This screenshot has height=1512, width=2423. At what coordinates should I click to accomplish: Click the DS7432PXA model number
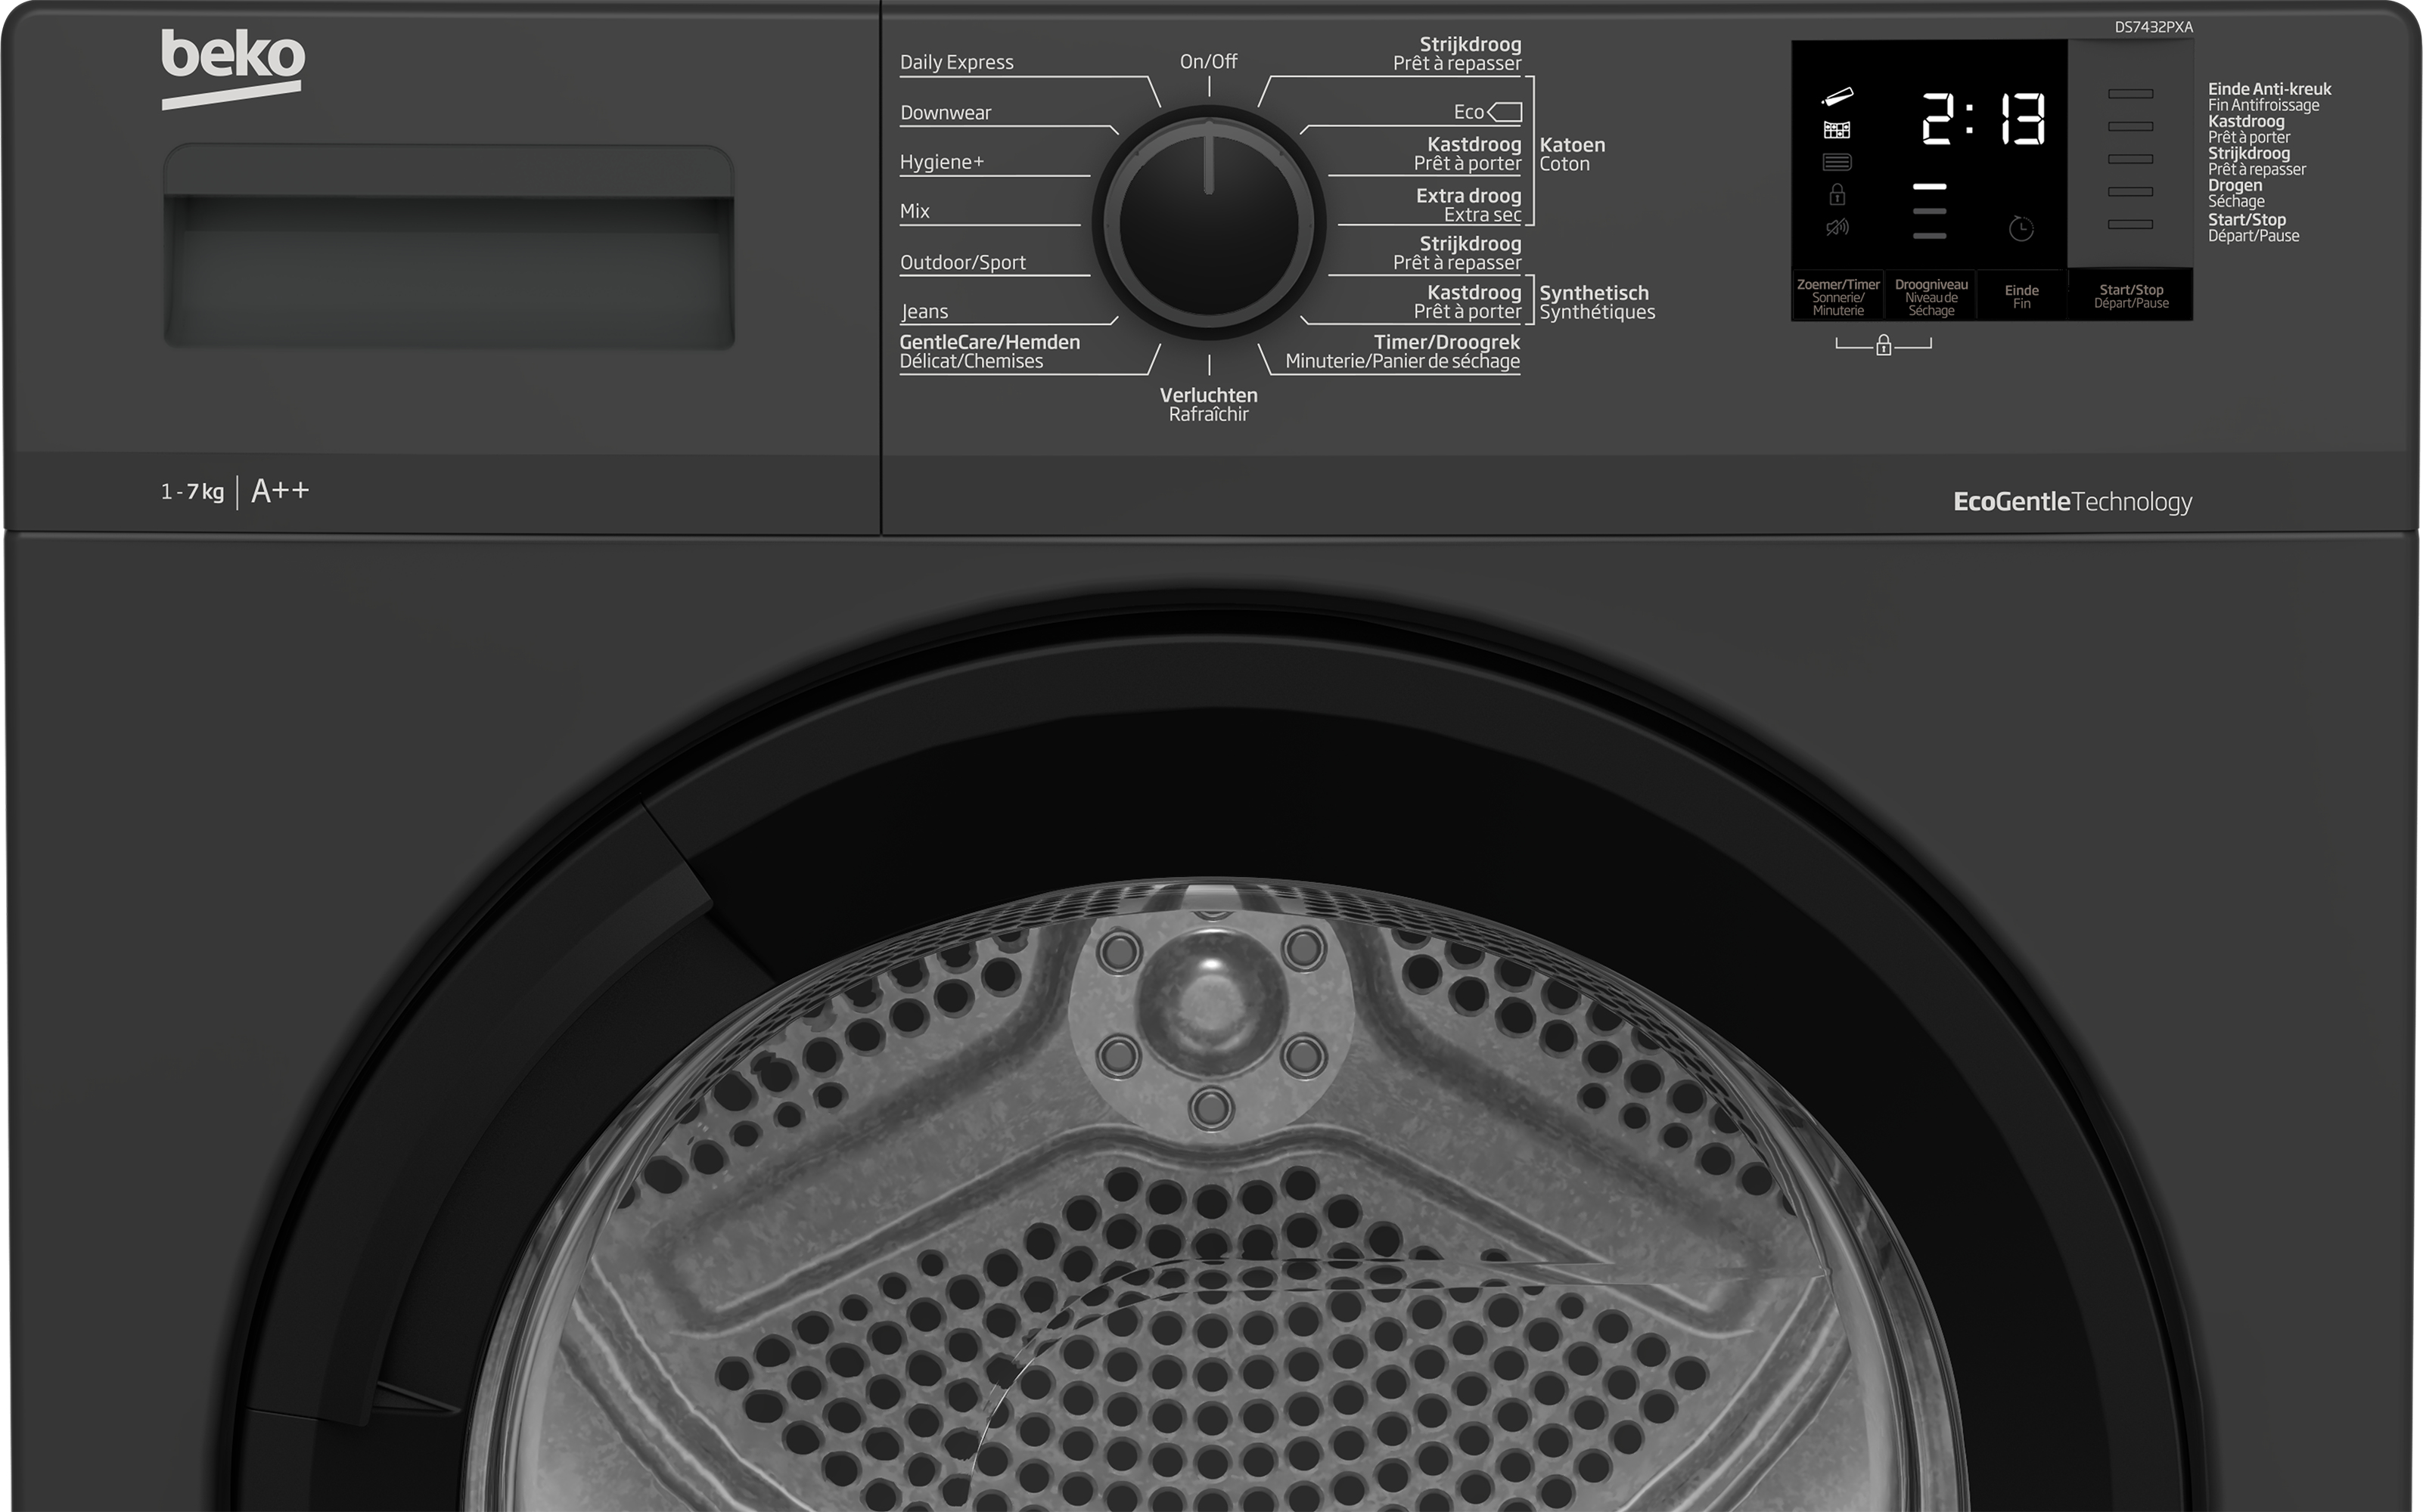[2153, 27]
